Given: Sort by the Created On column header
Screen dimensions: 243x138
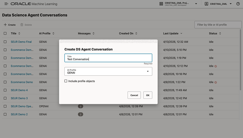Looking at the screenshot, I should click(126, 33).
